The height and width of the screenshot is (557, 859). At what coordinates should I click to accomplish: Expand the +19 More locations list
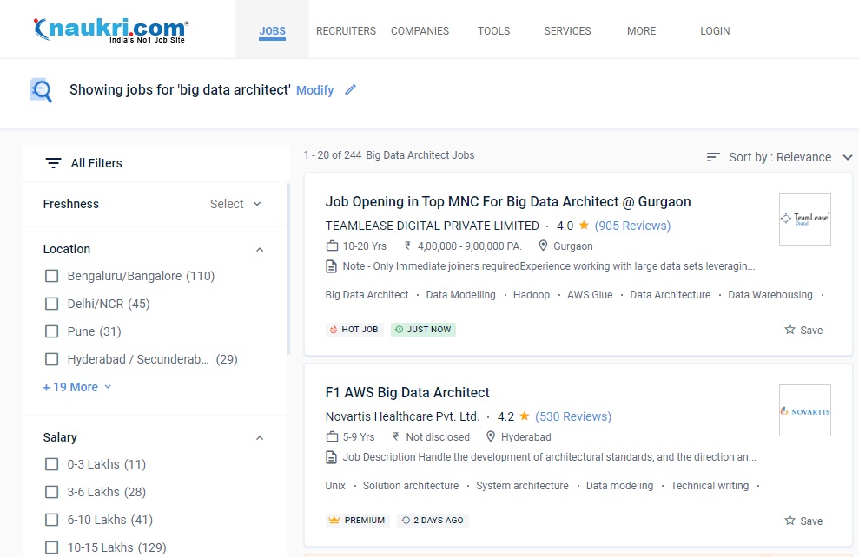(77, 387)
